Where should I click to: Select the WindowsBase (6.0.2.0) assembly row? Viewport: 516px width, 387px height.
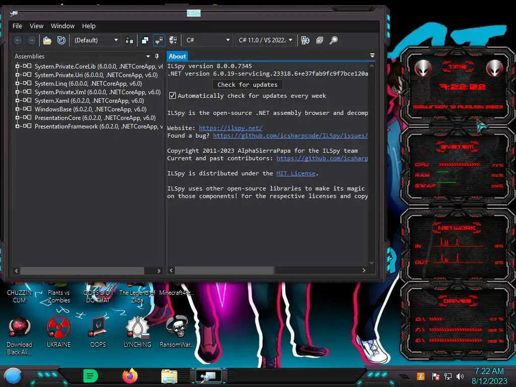pyautogui.click(x=91, y=109)
